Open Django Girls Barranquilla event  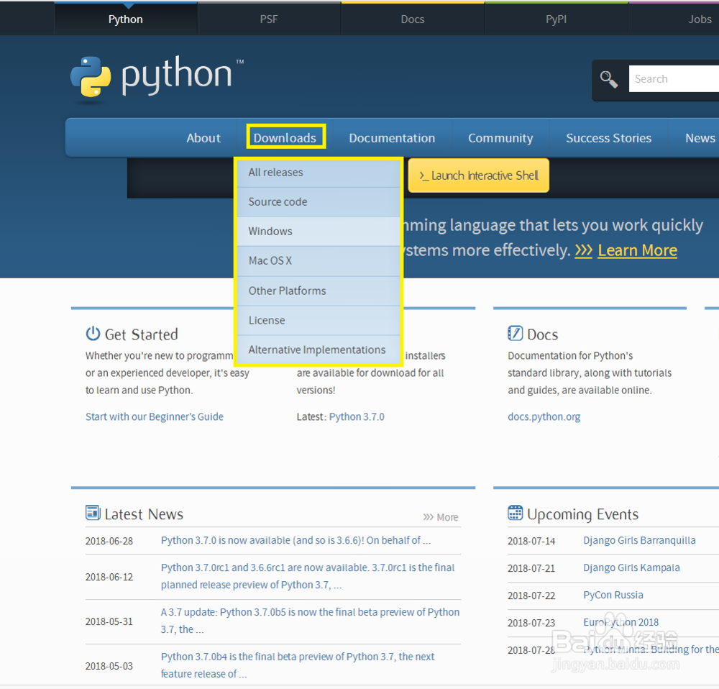[x=639, y=540]
